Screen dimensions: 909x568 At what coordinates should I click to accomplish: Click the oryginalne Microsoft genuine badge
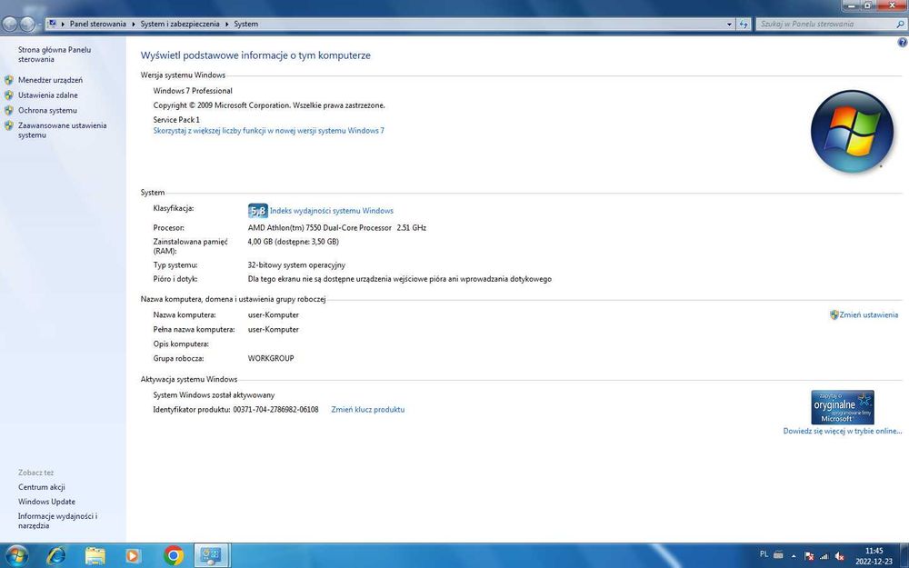coord(843,407)
